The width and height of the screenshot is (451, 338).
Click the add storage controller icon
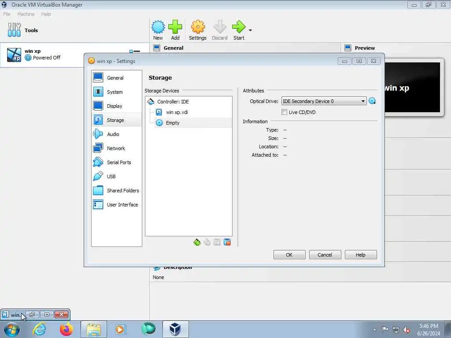(197, 242)
